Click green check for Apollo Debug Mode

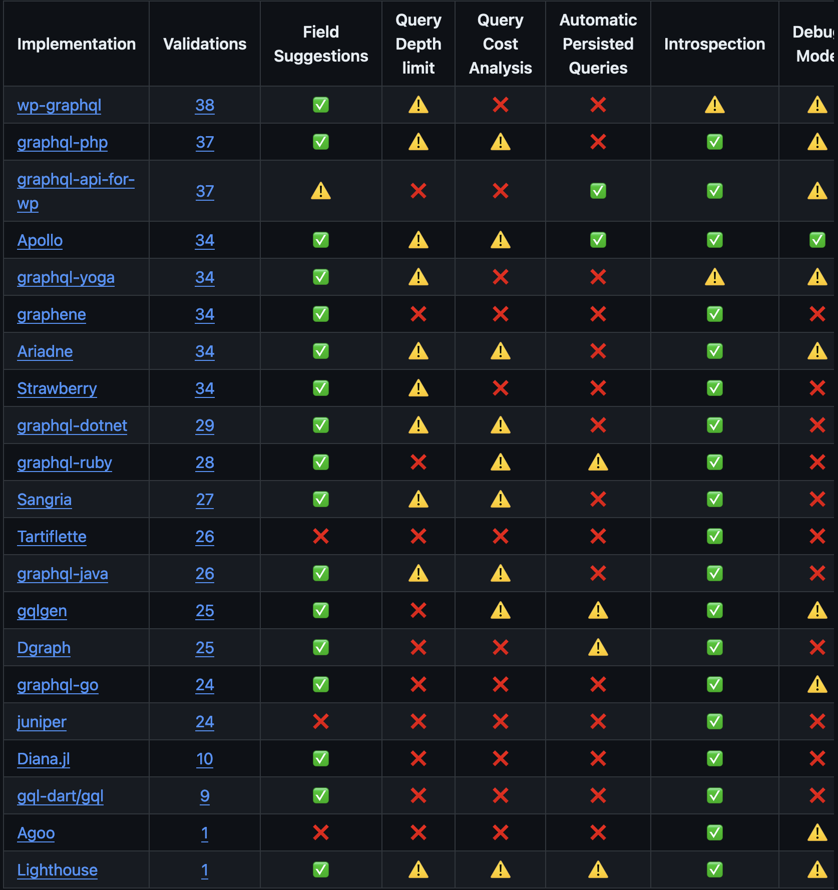pyautogui.click(x=817, y=240)
